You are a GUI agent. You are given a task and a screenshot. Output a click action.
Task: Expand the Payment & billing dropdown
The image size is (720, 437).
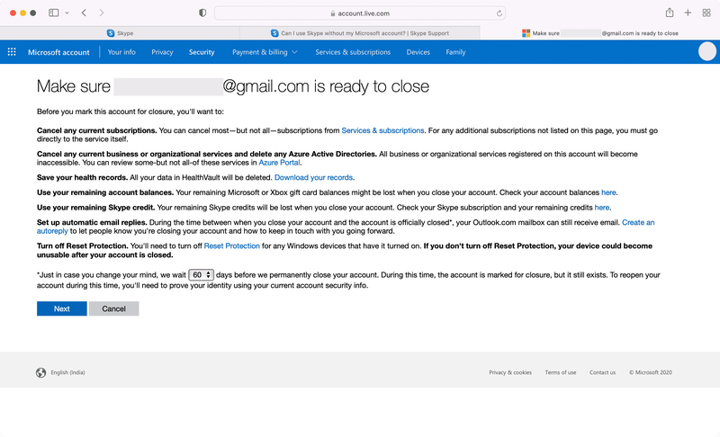[x=265, y=52]
